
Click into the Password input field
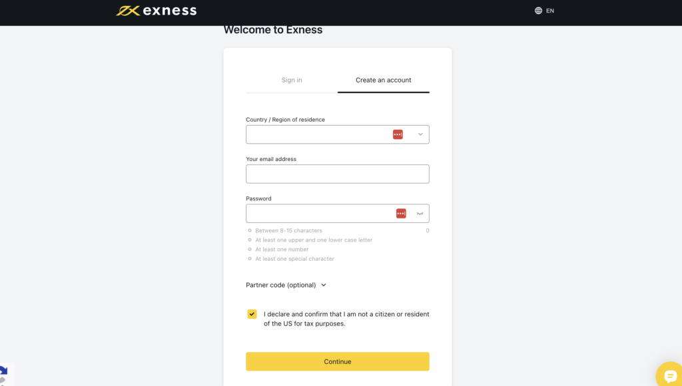pyautogui.click(x=320, y=214)
